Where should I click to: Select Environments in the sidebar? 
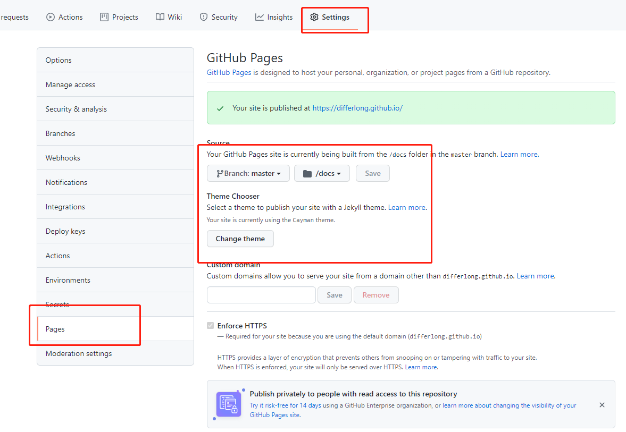click(115, 280)
